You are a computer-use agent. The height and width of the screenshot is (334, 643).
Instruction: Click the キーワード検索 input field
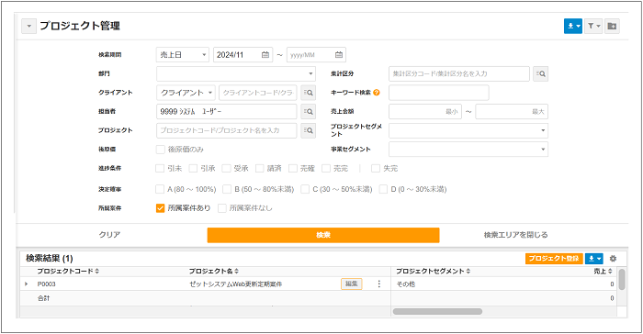[x=439, y=93]
